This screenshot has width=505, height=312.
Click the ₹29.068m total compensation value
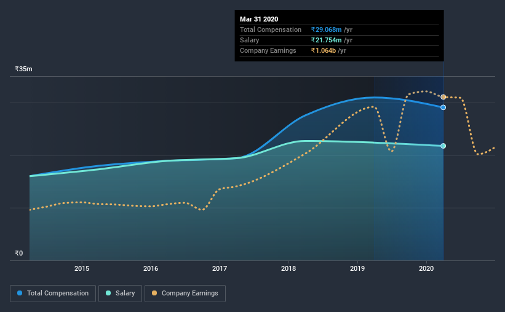pyautogui.click(x=326, y=29)
